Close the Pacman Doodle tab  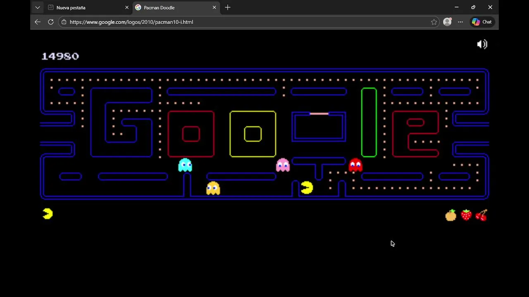point(214,7)
